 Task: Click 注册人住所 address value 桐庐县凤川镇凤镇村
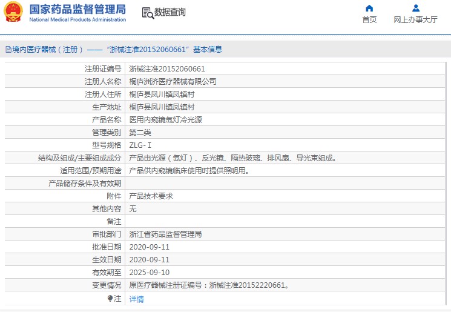point(162,94)
